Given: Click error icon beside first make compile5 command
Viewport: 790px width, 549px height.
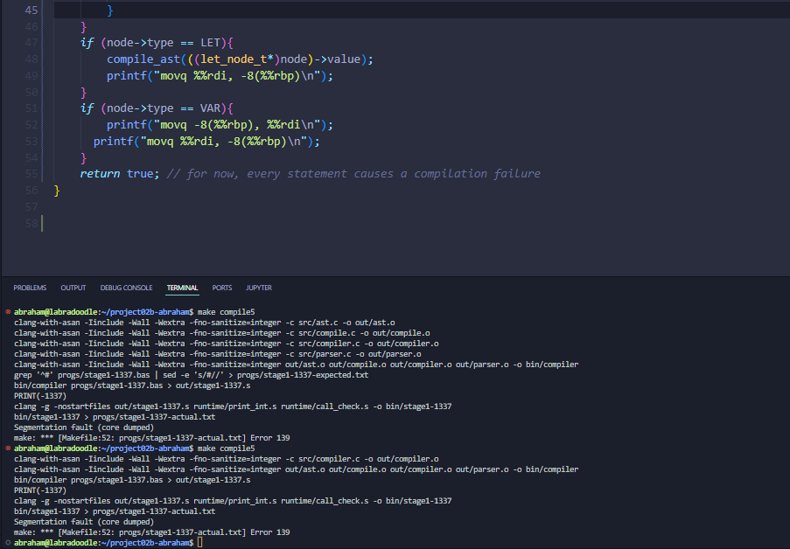Looking at the screenshot, I should tap(8, 311).
